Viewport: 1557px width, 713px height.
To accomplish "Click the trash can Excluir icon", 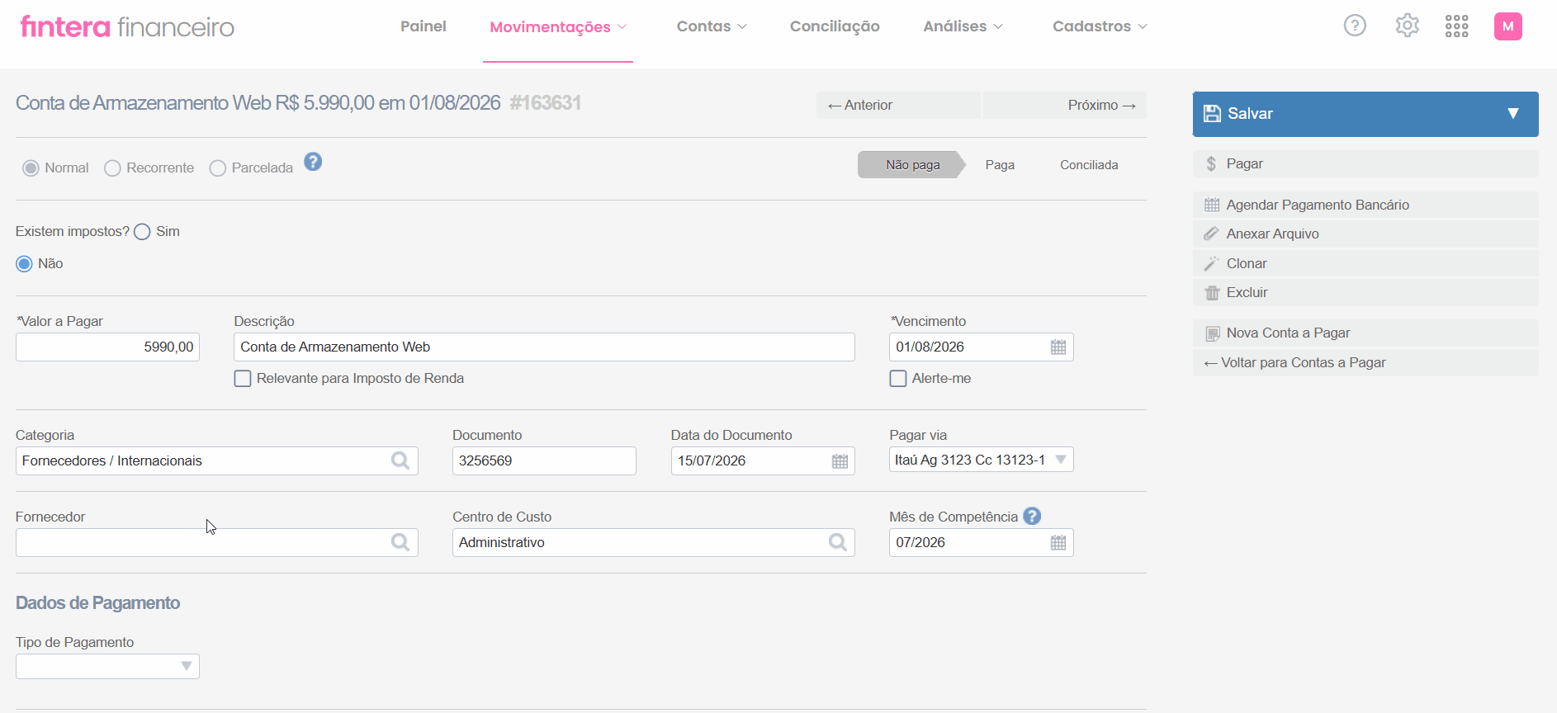I will coord(1212,293).
